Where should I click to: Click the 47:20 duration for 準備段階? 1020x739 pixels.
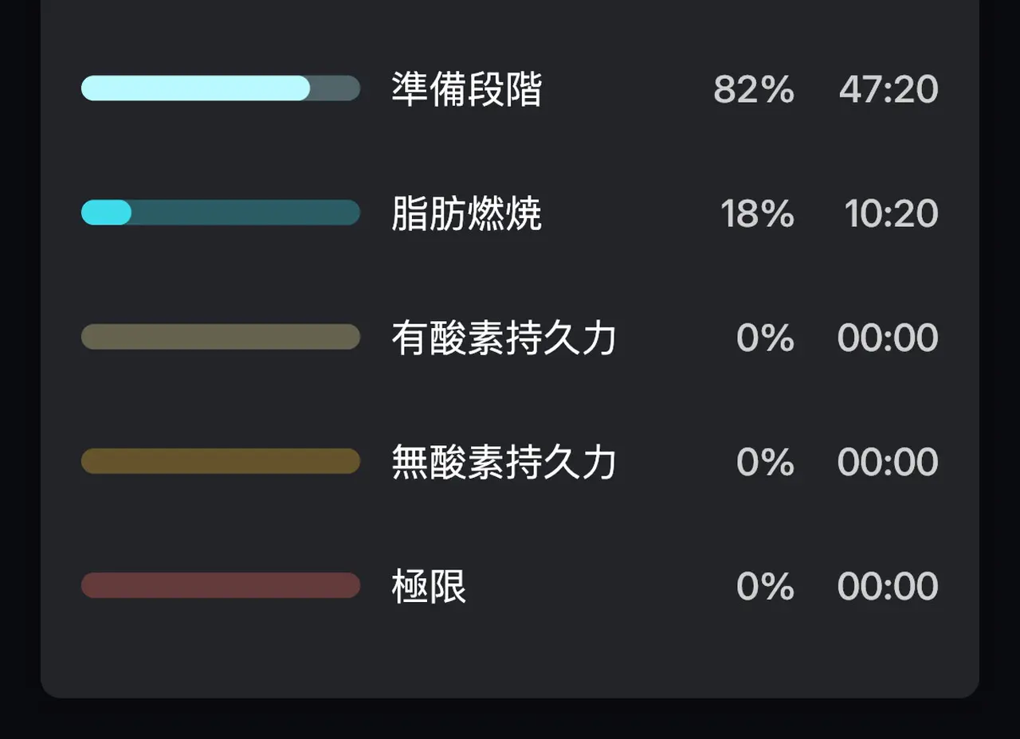(x=889, y=89)
